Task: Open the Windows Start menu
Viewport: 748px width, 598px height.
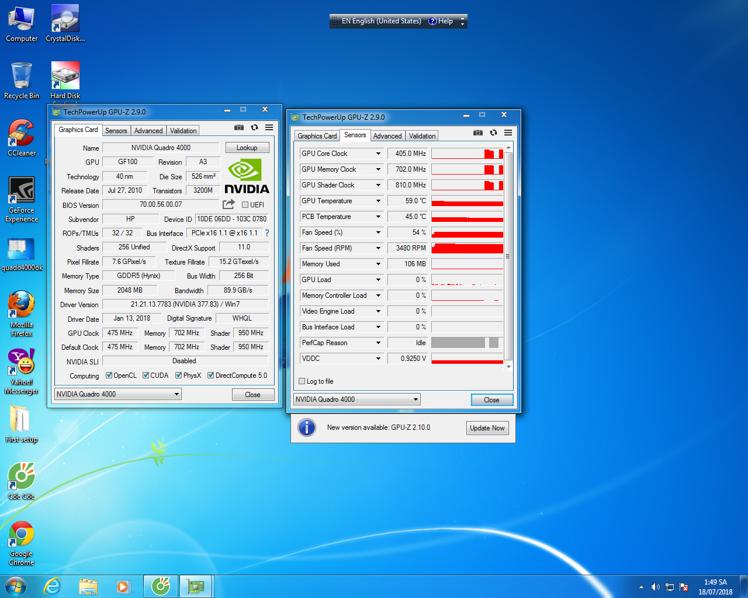Action: pyautogui.click(x=16, y=586)
